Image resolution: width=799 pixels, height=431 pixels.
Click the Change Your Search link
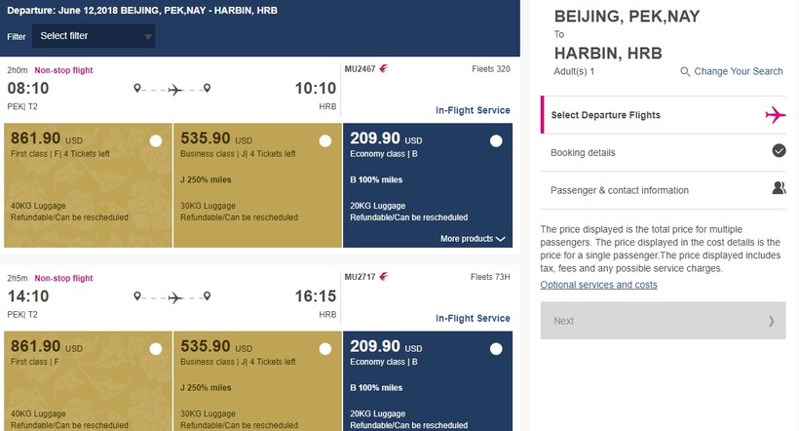(738, 71)
